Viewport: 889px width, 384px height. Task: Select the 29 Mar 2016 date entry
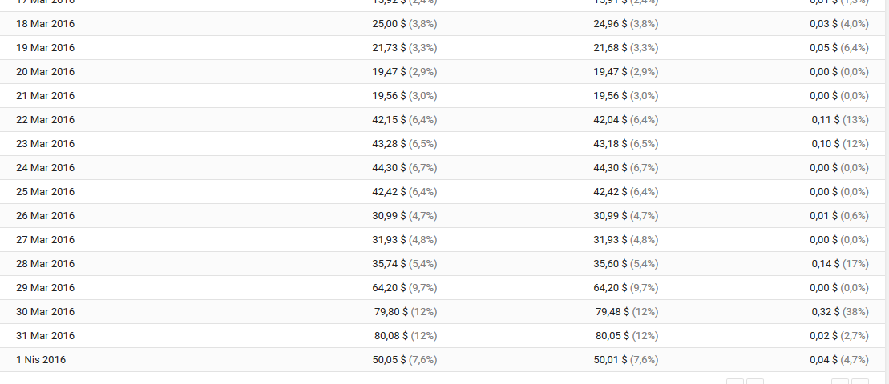point(46,288)
